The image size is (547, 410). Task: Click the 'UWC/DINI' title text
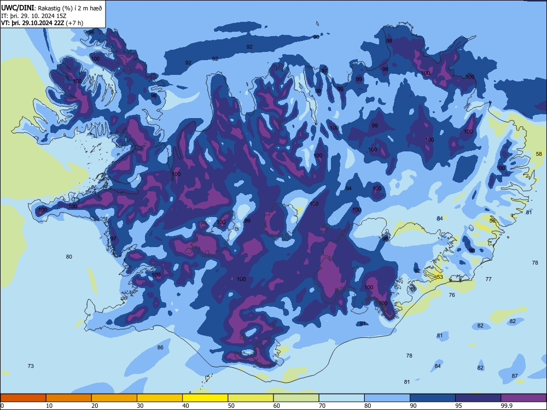[18, 8]
